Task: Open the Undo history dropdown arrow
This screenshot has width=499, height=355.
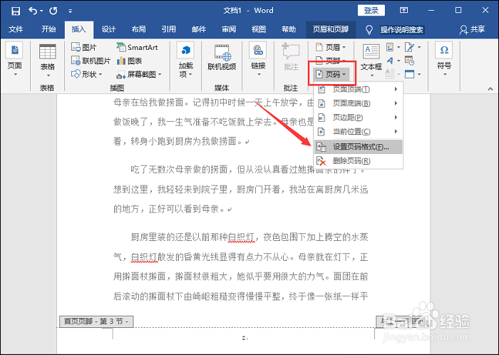Action: [x=41, y=11]
